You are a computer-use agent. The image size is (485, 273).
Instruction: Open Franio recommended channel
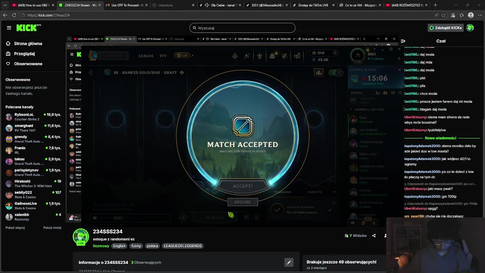pos(33,150)
